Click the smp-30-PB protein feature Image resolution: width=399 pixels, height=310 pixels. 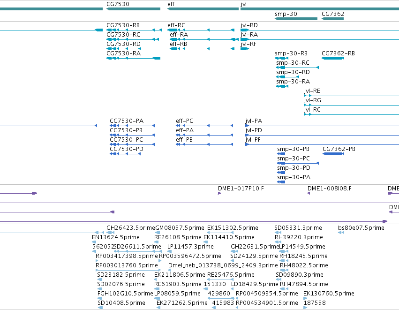click(x=281, y=154)
